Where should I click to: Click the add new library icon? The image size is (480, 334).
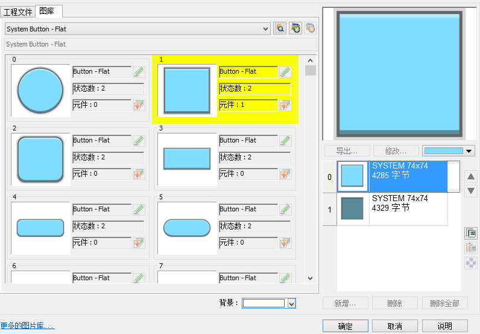295,28
